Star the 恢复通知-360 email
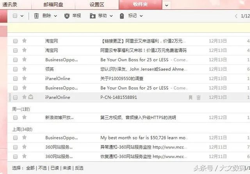This screenshot has height=174, width=250. click(24, 156)
